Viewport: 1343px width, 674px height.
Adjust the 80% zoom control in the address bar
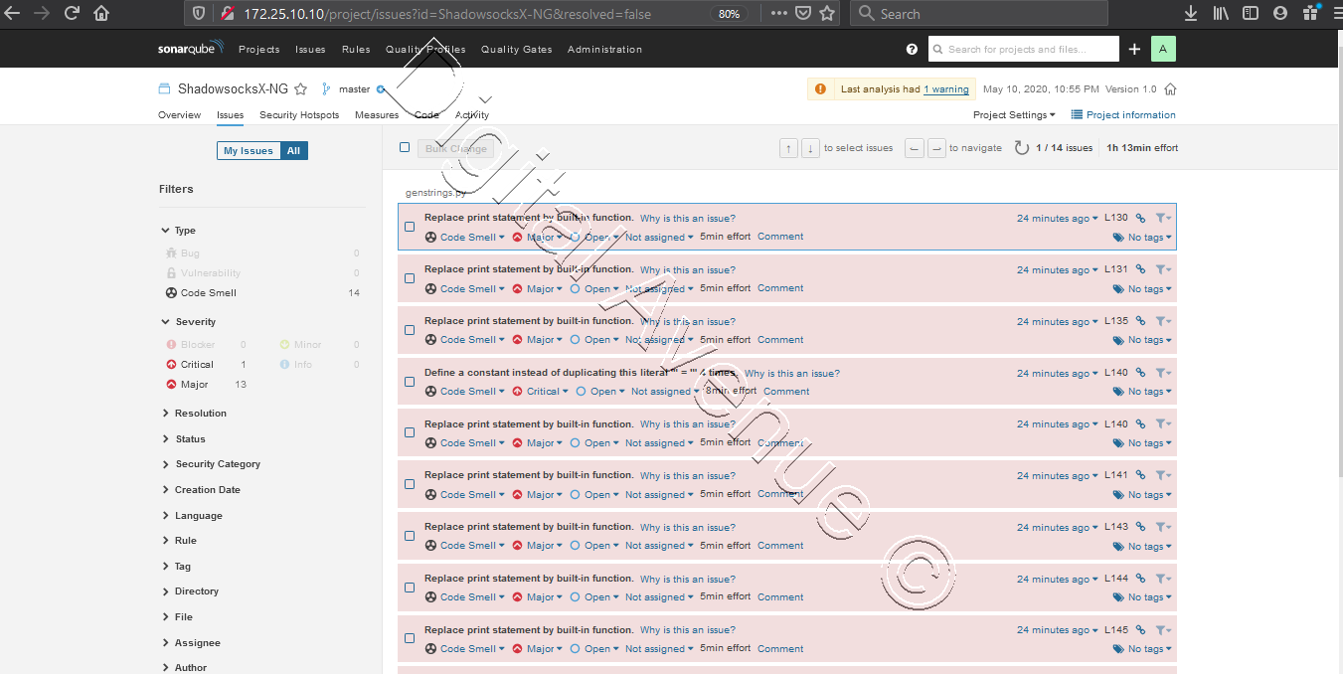click(729, 13)
